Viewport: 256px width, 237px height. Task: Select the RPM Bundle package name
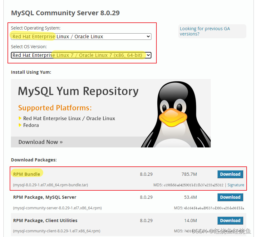tap(27, 174)
